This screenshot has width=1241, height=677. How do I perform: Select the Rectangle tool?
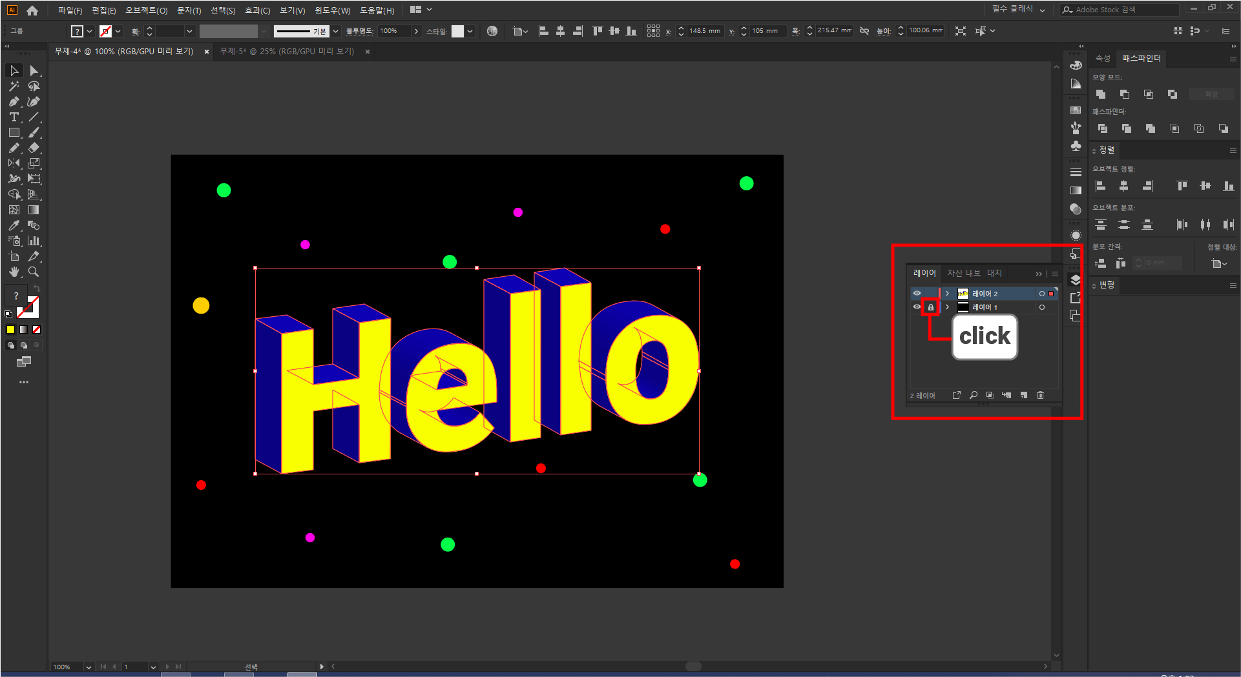[14, 132]
